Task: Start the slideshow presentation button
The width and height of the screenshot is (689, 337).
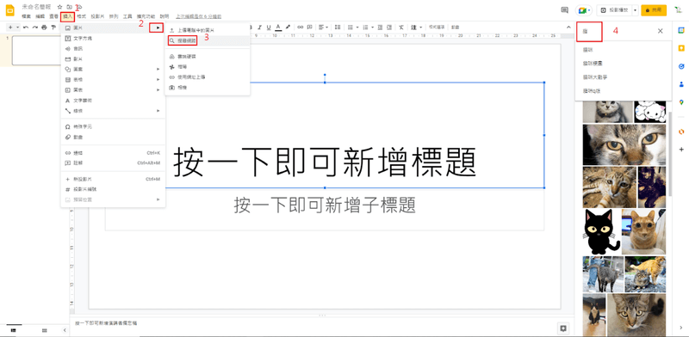Action: [614, 10]
